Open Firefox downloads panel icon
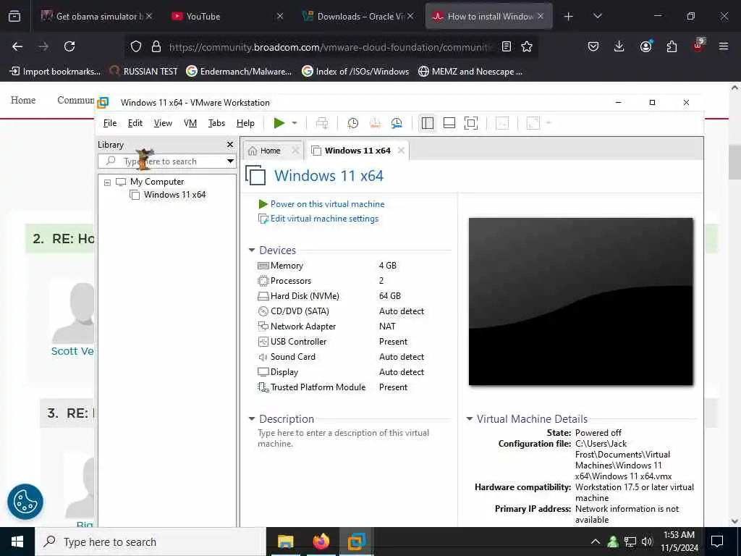 (x=619, y=46)
